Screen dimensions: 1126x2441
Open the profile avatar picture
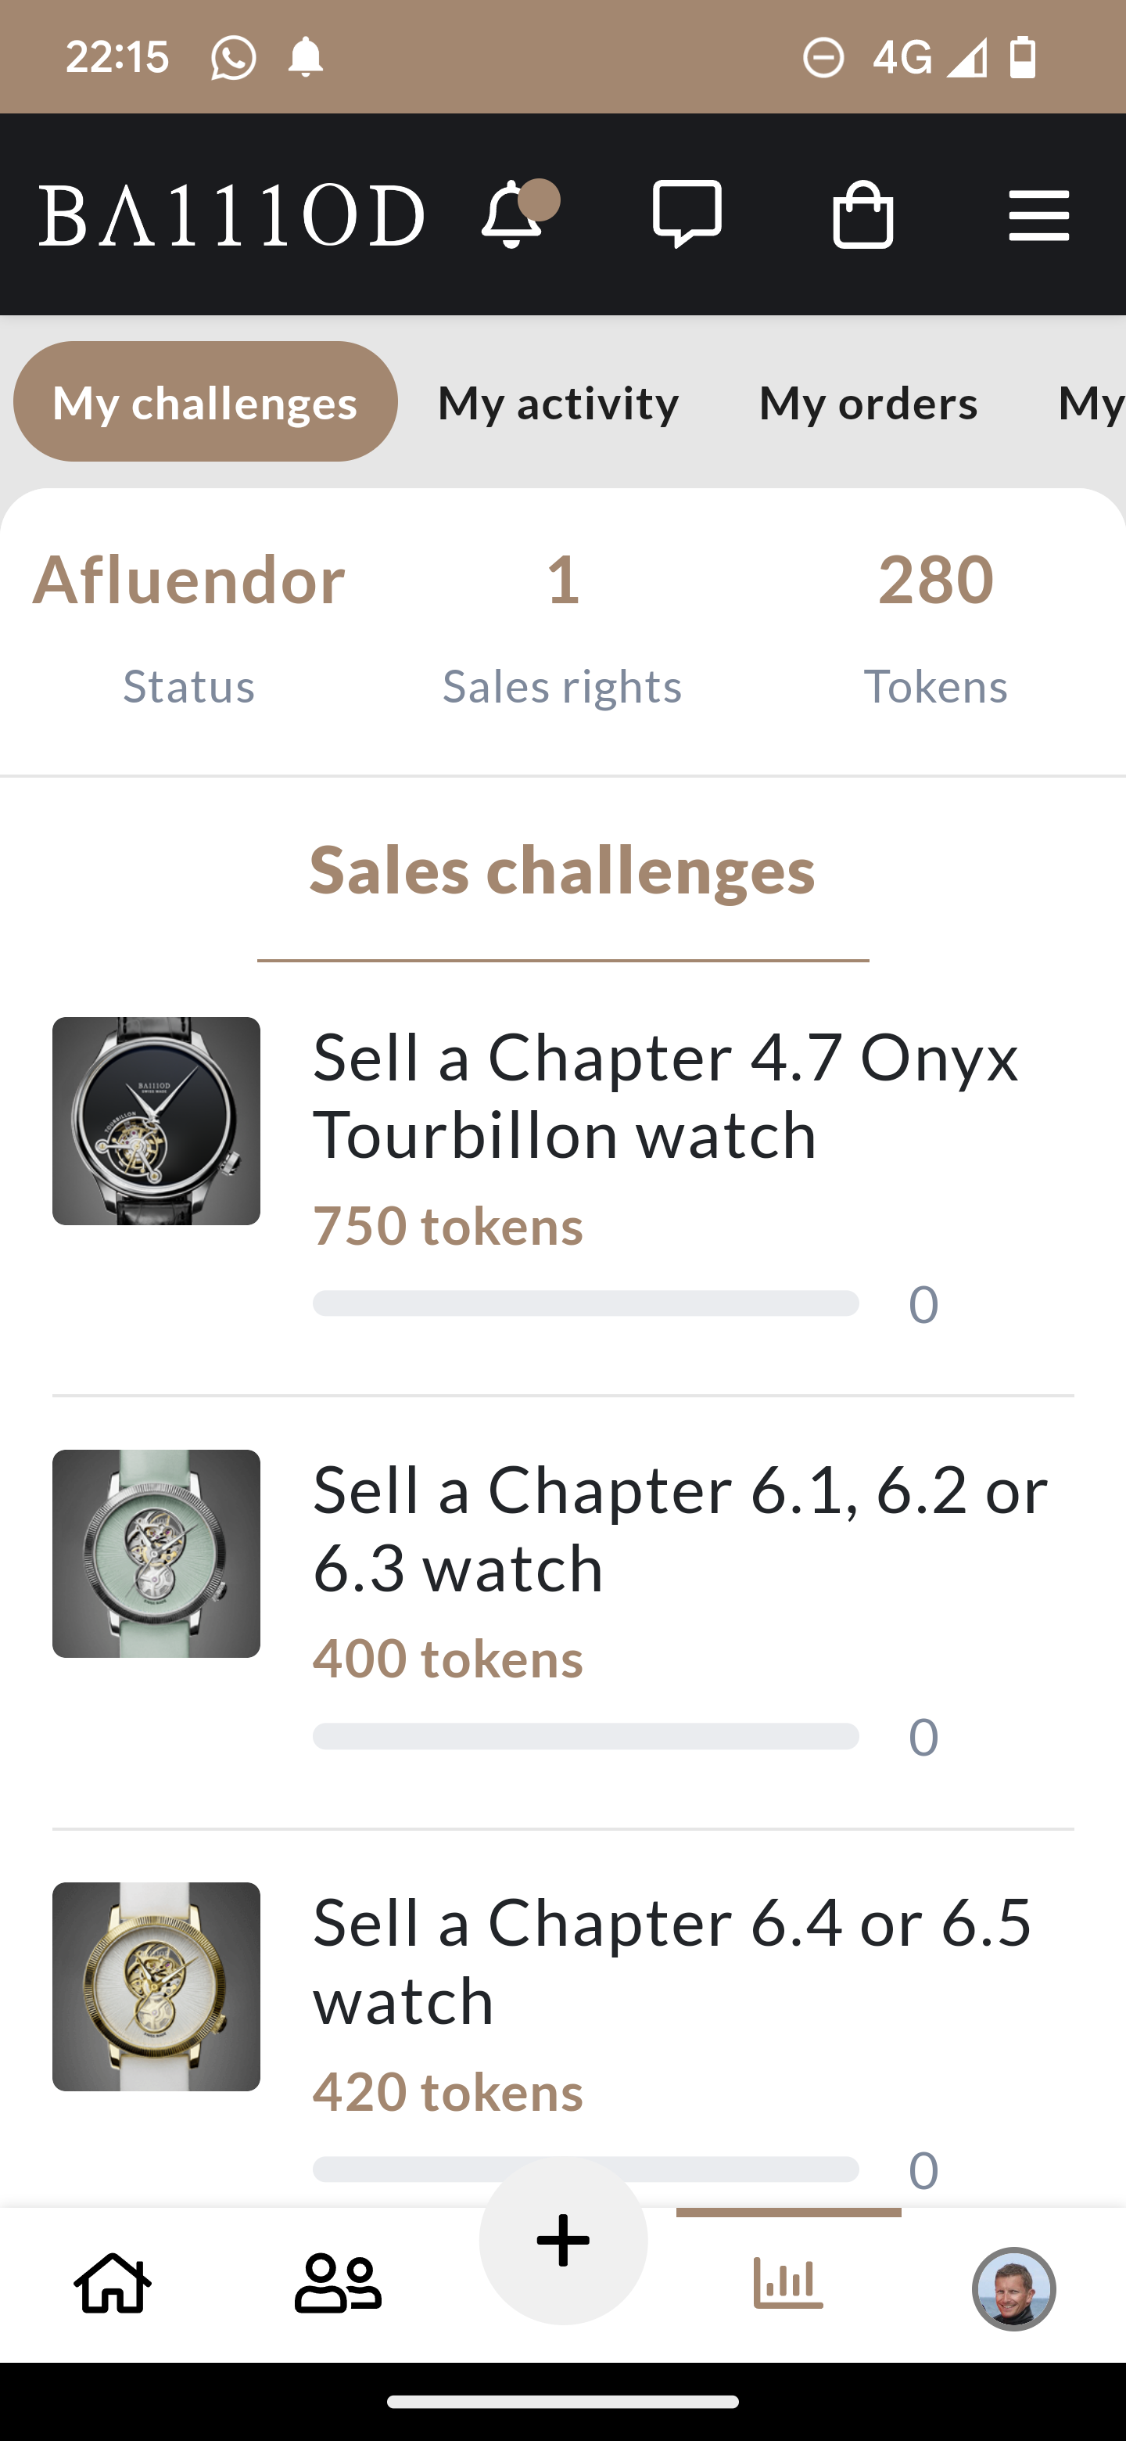point(1013,2288)
